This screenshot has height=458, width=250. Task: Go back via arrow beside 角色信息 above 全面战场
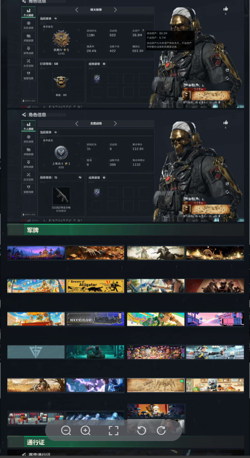click(24, 115)
